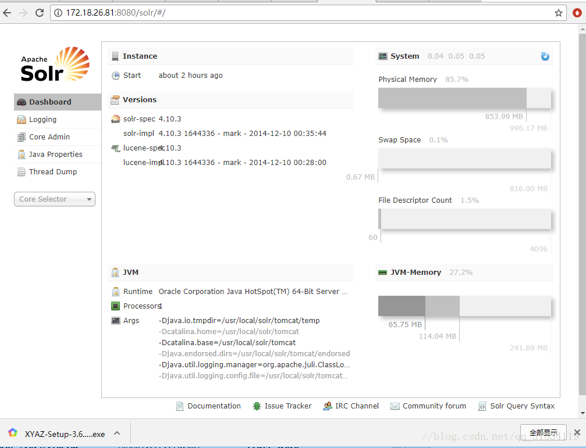The image size is (586, 448).
Task: Click the JVM header jar icon
Action: pos(115,273)
